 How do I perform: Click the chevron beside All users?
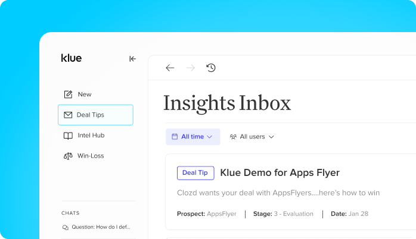tap(271, 137)
